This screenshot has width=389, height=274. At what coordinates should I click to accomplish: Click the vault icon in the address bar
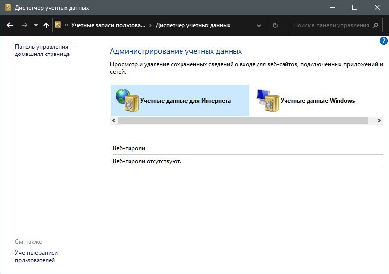click(58, 25)
